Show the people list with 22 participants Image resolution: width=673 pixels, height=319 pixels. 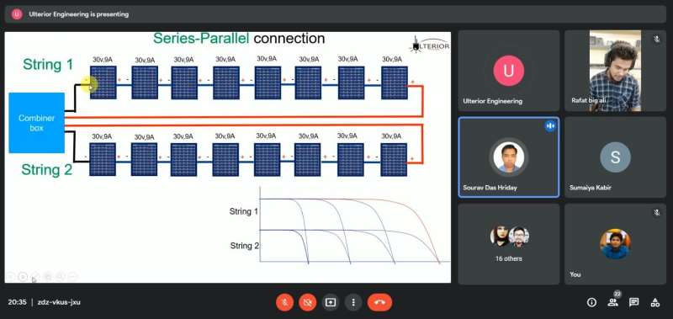pyautogui.click(x=613, y=302)
